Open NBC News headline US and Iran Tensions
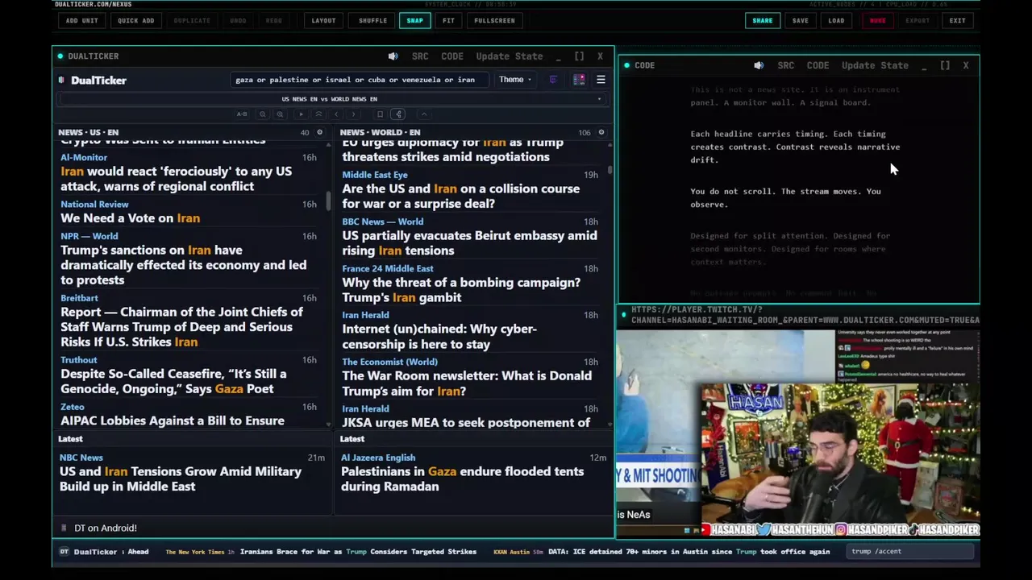This screenshot has width=1032, height=580. click(181, 478)
